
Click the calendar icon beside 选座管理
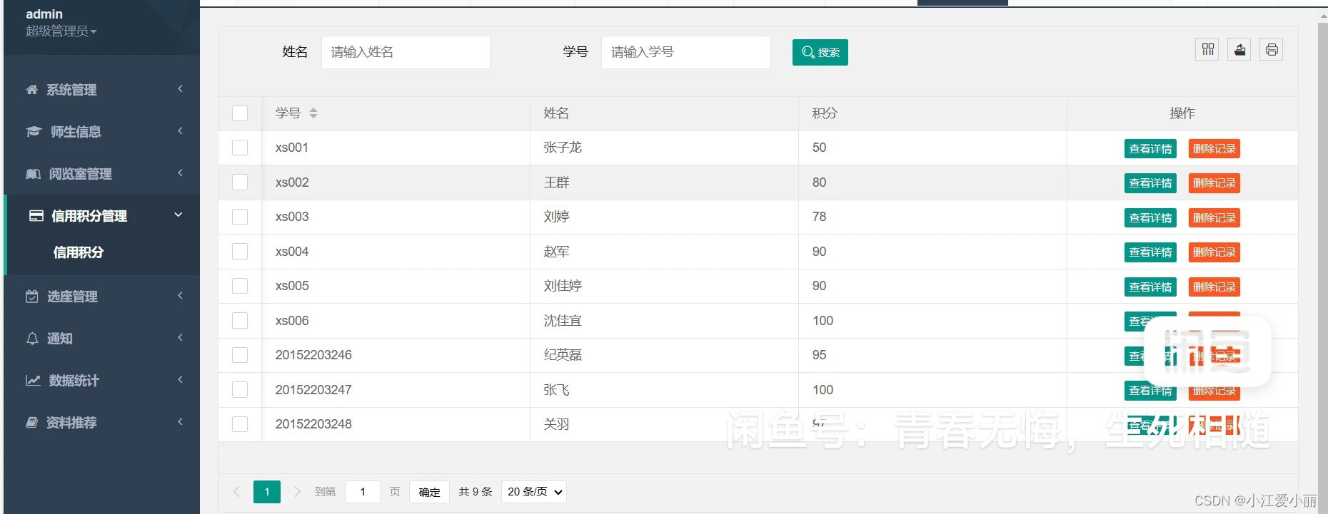[32, 297]
